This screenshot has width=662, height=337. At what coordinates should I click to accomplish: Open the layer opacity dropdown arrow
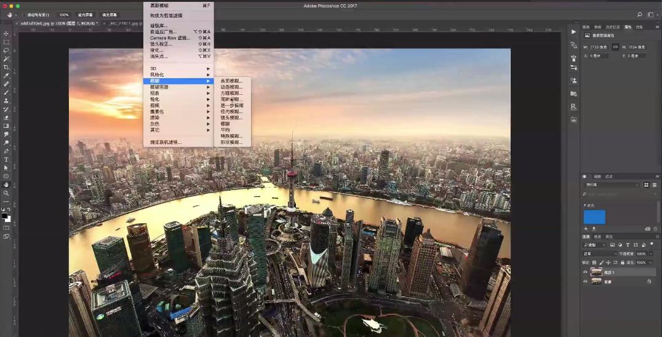(649, 254)
